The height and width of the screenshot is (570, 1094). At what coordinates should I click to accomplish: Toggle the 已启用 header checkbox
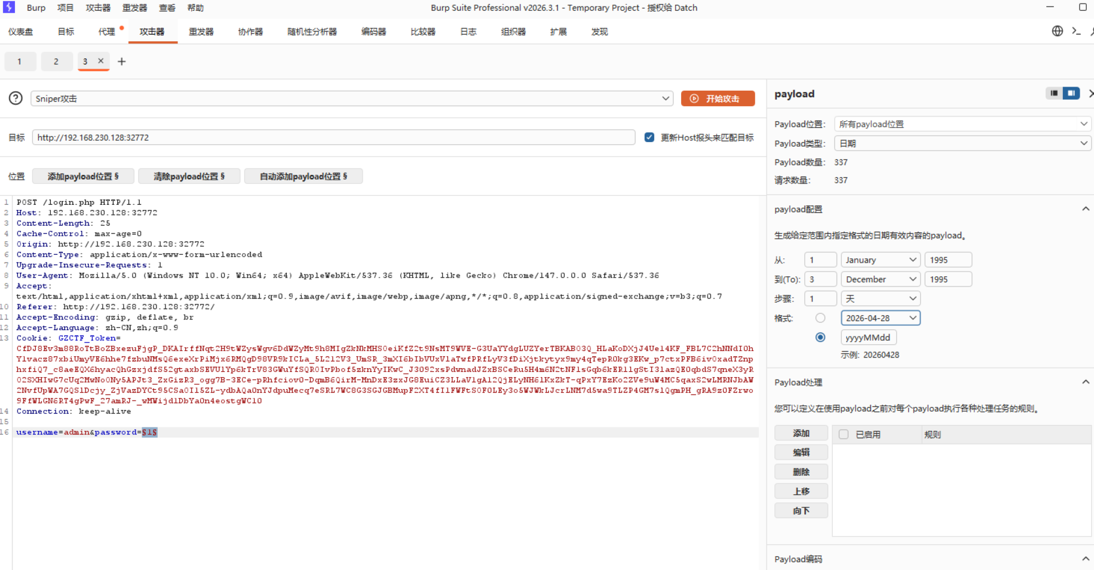point(844,435)
